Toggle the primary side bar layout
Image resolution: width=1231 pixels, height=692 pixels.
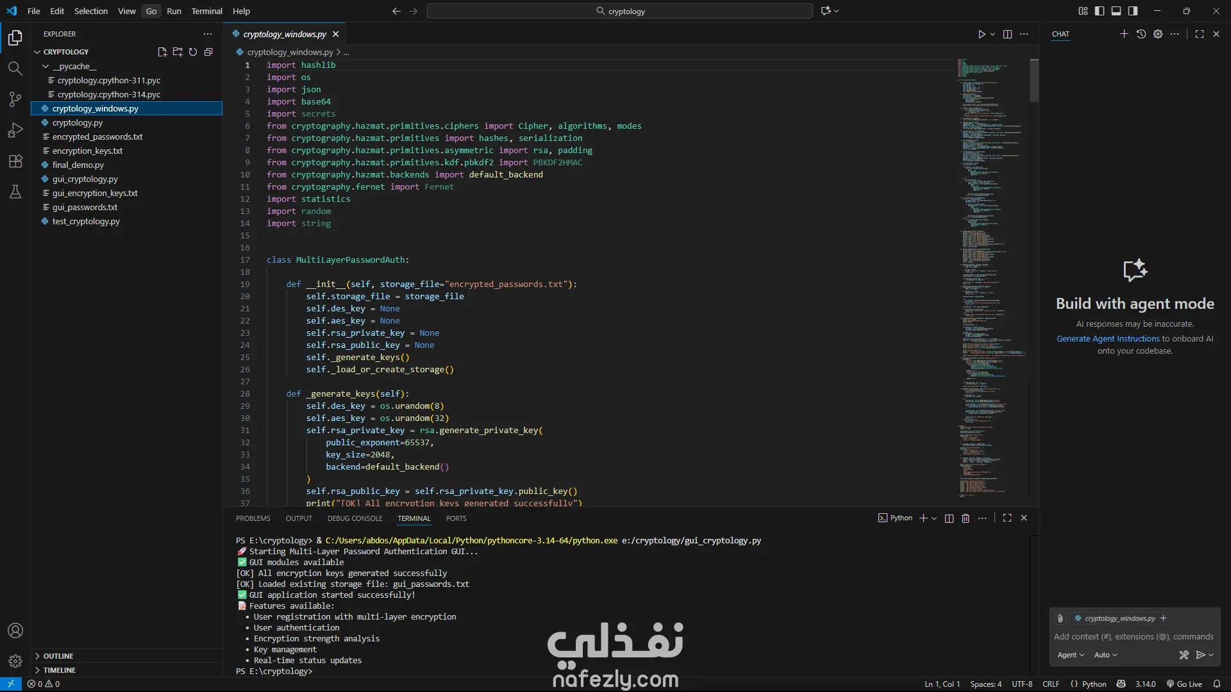[1100, 11]
